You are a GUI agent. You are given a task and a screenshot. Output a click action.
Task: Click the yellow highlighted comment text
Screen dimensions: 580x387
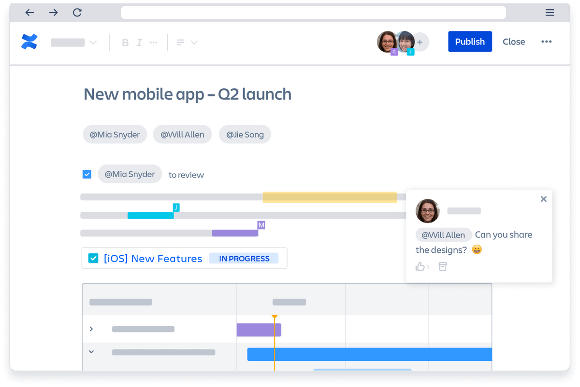coord(330,197)
